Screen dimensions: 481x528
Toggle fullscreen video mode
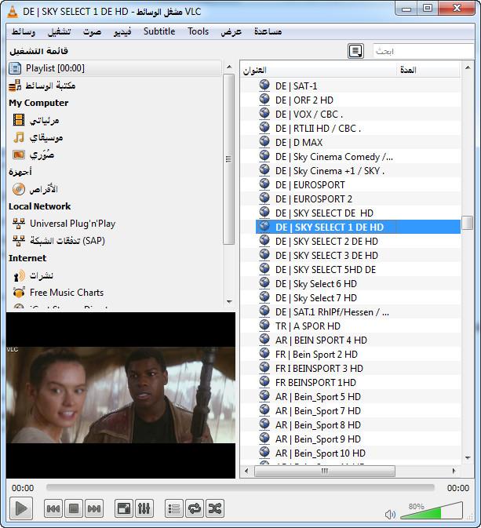(x=124, y=508)
